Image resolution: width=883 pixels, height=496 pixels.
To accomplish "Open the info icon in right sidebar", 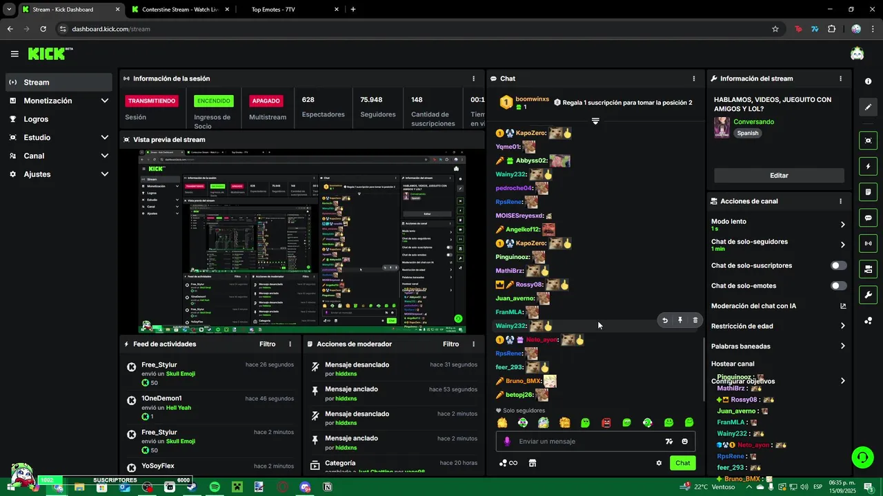I will (868, 81).
